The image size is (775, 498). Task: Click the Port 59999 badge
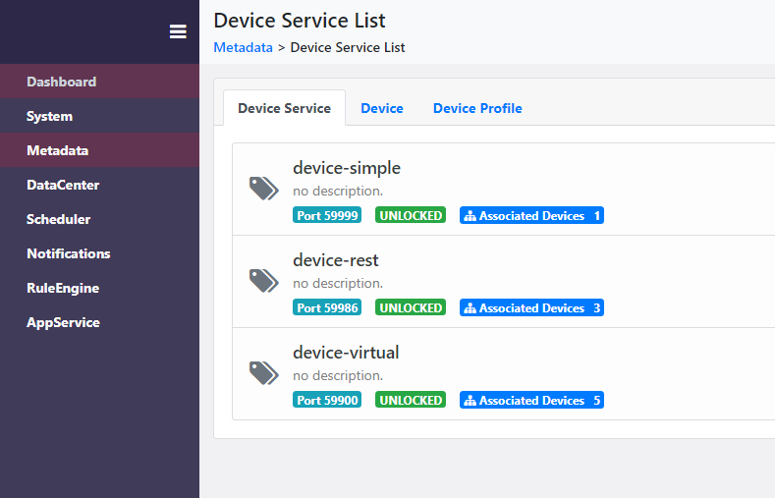click(327, 215)
